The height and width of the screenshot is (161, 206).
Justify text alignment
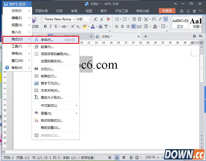point(133,27)
